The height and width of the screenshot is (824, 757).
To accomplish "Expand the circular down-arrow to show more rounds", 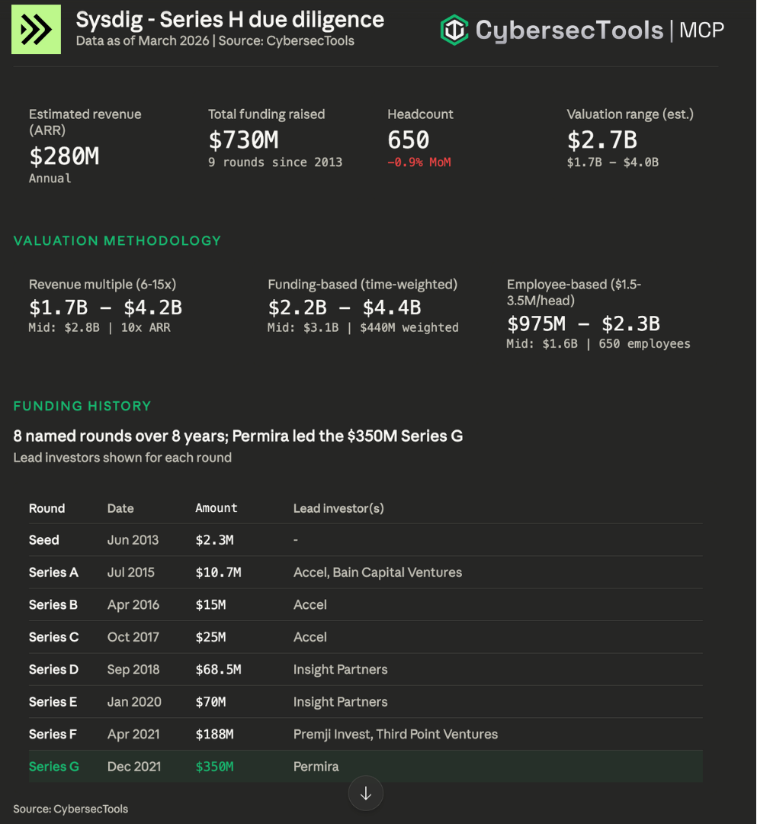I will [x=366, y=793].
